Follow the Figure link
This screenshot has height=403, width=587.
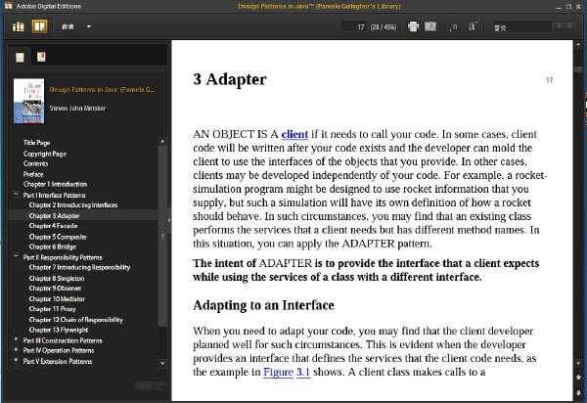[x=278, y=373]
